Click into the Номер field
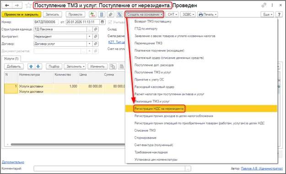The height and width of the screenshot is (174, 286). (46, 22)
